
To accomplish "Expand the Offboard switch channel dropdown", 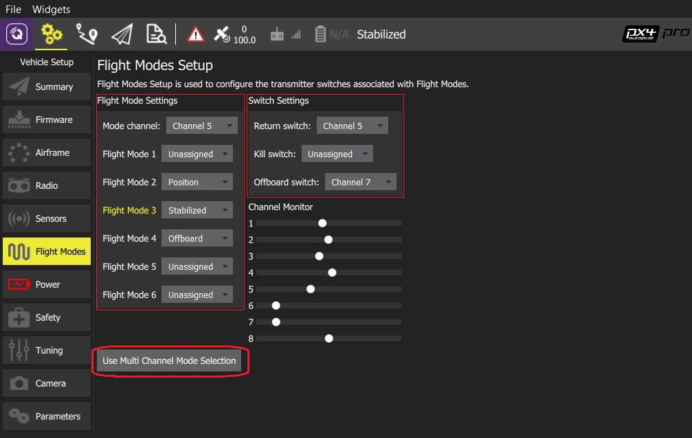I will pos(361,182).
